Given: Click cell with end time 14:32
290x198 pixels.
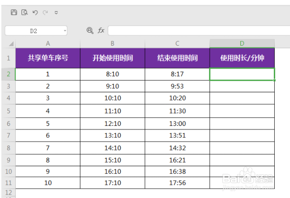Looking at the screenshot, I should [177, 148].
